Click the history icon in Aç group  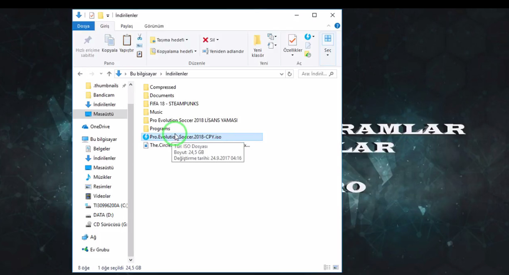coord(308,54)
